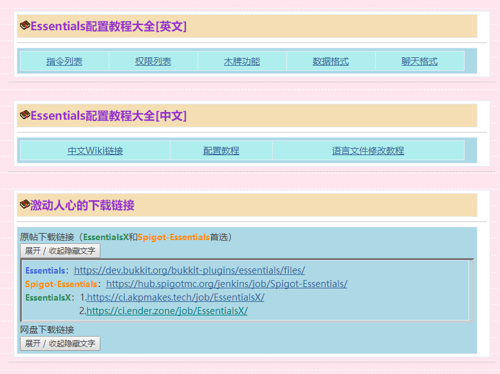
Task: Open the 数据格式 link
Action: (x=331, y=61)
